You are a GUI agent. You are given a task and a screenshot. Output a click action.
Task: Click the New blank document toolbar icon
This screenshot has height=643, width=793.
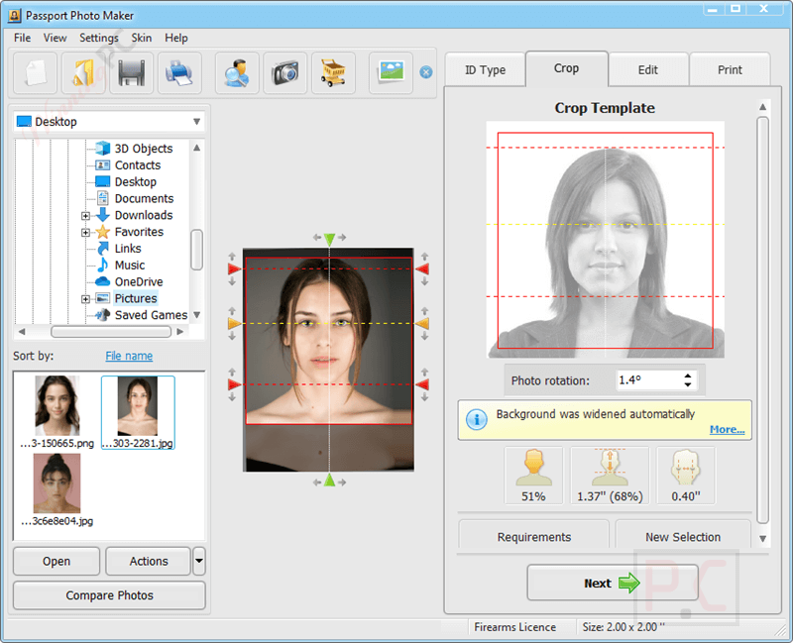35,73
